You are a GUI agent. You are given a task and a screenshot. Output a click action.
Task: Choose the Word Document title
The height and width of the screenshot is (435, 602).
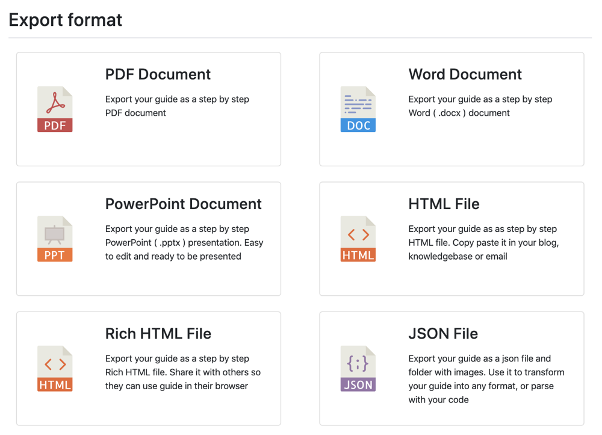pyautogui.click(x=465, y=74)
